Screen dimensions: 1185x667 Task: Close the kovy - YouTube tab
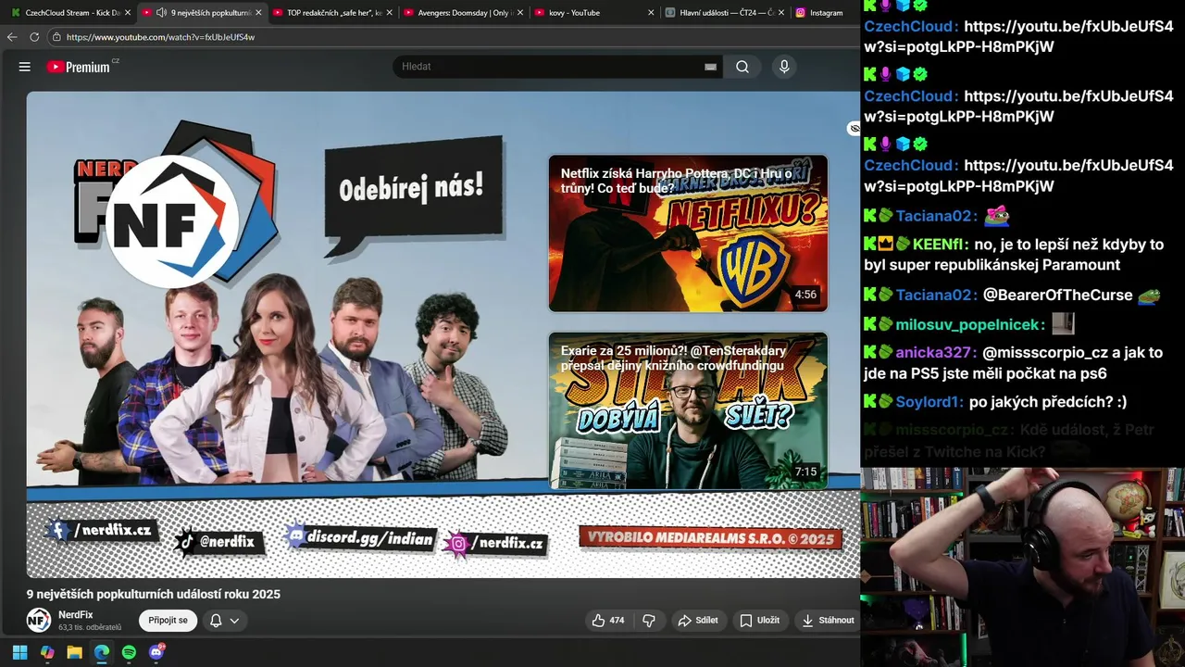[651, 13]
